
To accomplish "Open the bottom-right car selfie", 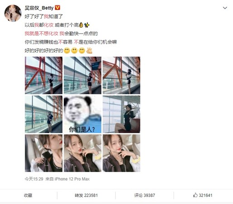I will 121,153.
